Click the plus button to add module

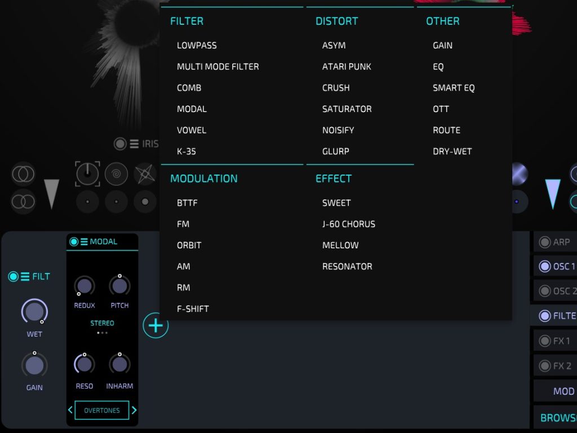[156, 325]
